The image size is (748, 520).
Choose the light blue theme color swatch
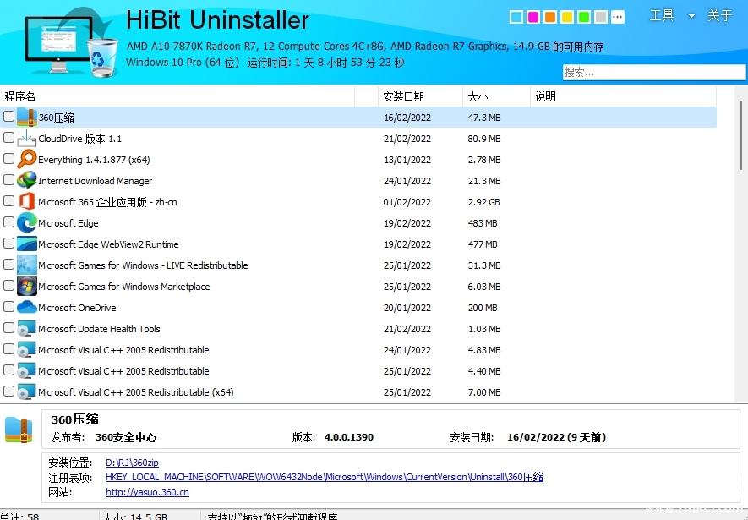pyautogui.click(x=516, y=17)
